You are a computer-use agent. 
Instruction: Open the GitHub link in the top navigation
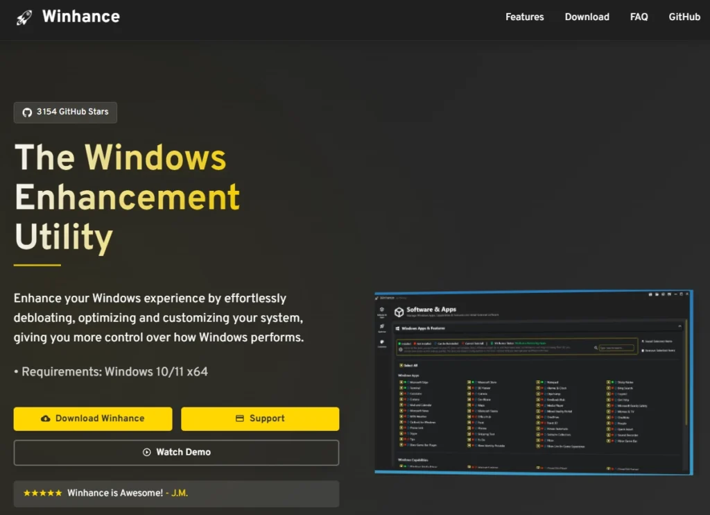pos(684,17)
